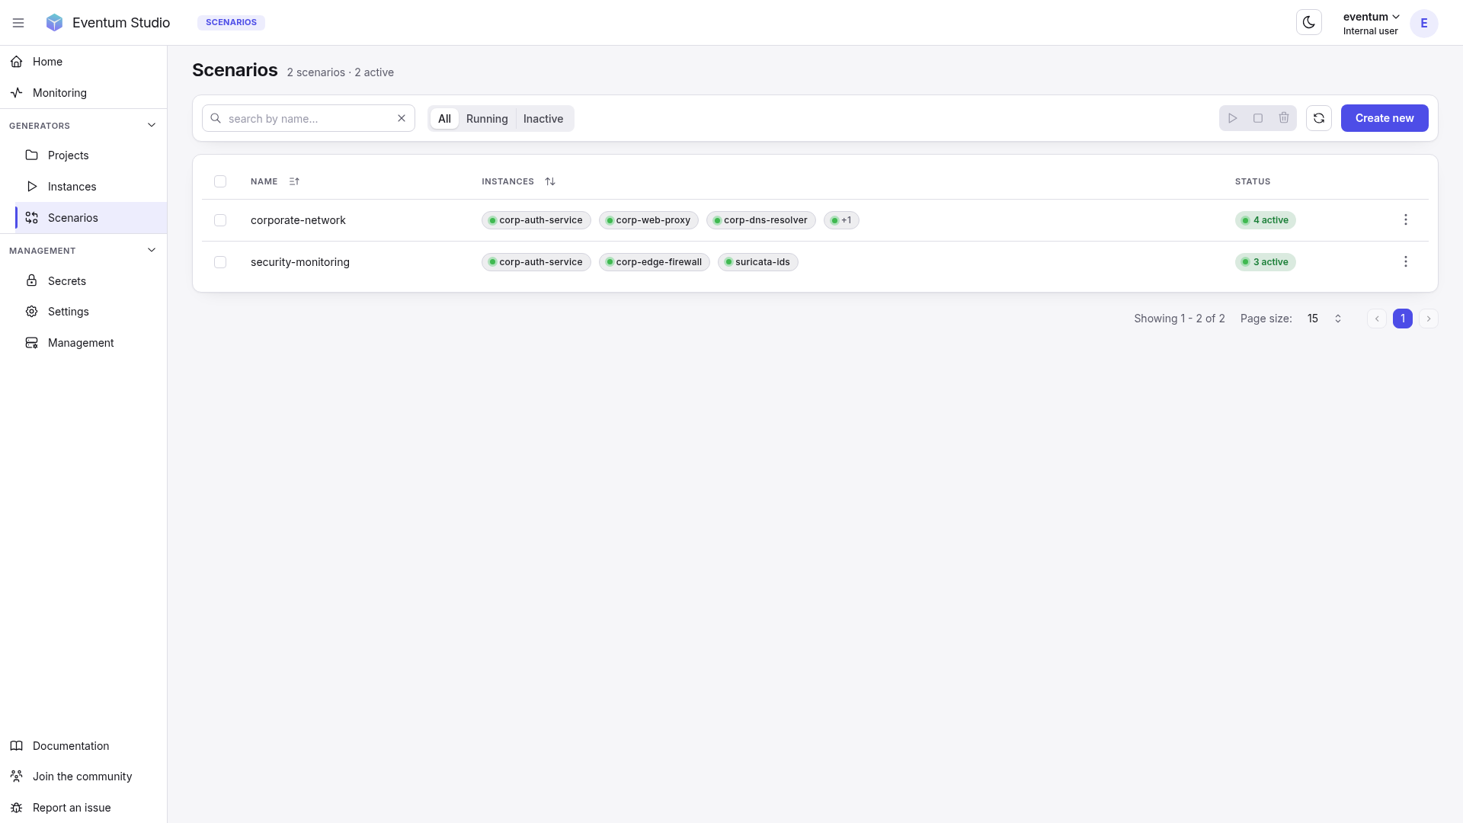This screenshot has width=1463, height=823.
Task: Click the SCENARIOS breadcrumb badge
Action: (x=231, y=23)
